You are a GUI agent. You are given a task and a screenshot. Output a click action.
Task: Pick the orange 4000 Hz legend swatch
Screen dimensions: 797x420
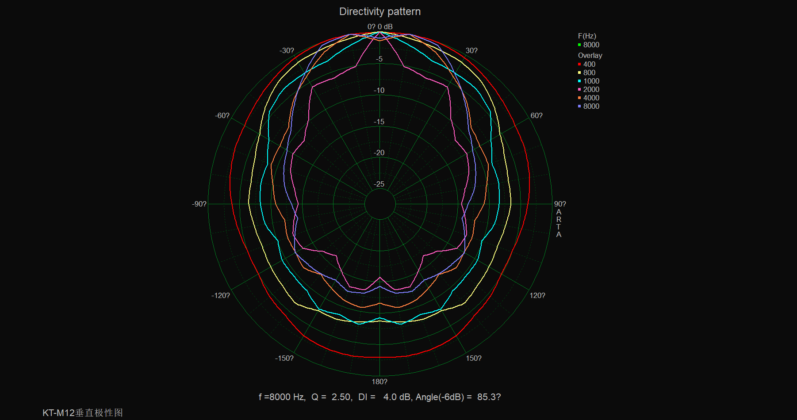(579, 98)
